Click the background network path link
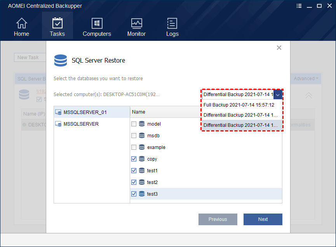The image size is (336, 247). 41,91
